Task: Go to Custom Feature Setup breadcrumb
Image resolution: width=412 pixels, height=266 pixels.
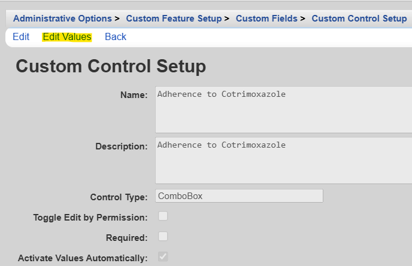Action: click(x=174, y=19)
